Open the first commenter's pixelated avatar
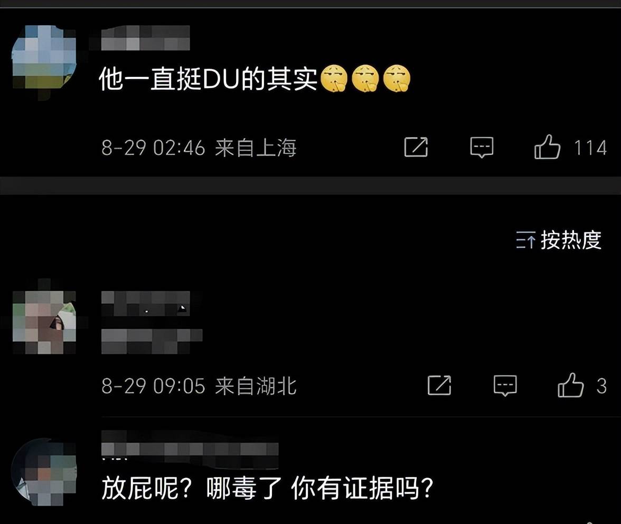 click(x=43, y=57)
